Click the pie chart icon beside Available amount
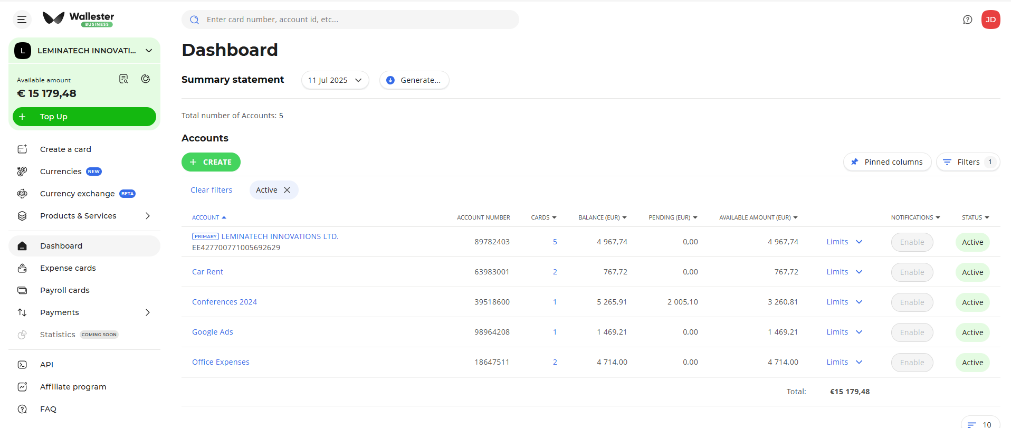The image size is (1011, 428). (146, 79)
